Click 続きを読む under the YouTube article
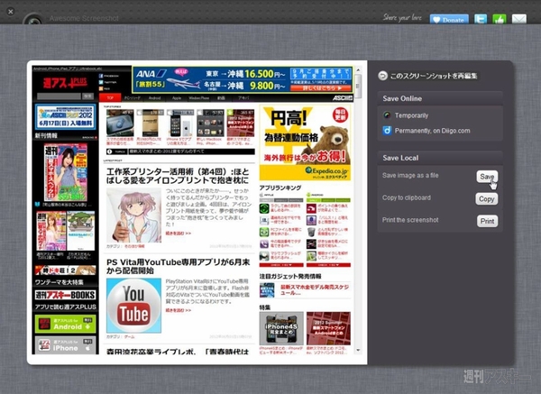The height and width of the screenshot is (394, 541). [x=178, y=310]
